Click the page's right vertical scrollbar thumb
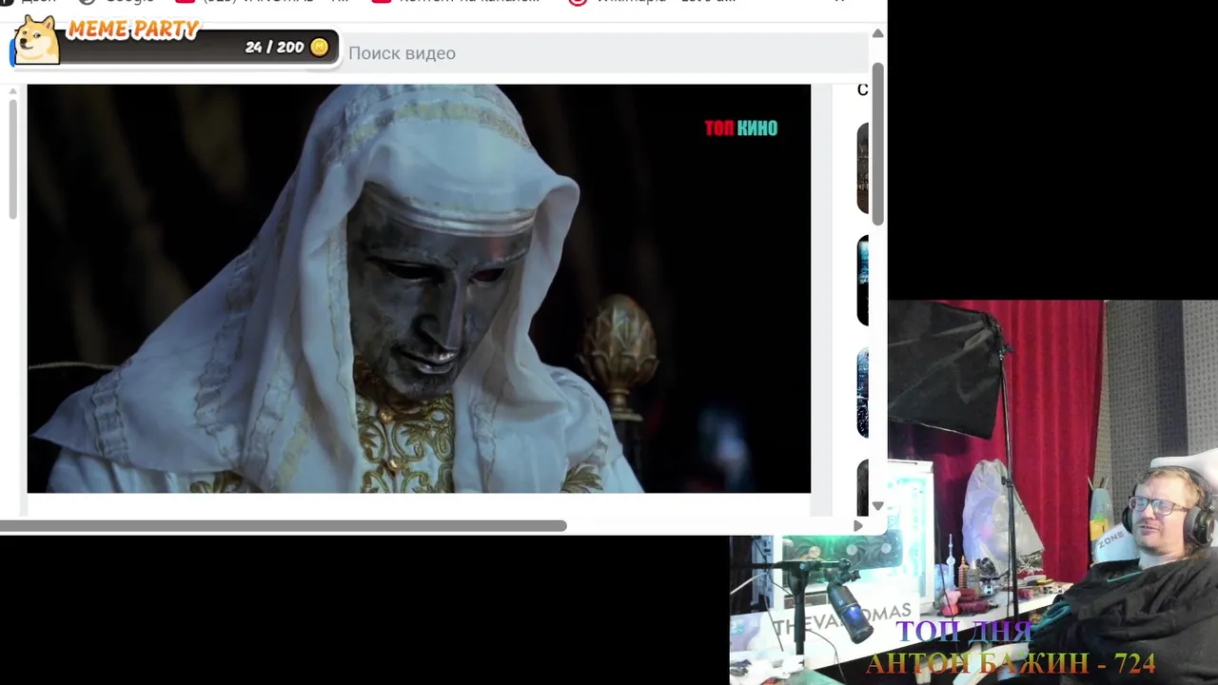1218x685 pixels. coord(877,145)
